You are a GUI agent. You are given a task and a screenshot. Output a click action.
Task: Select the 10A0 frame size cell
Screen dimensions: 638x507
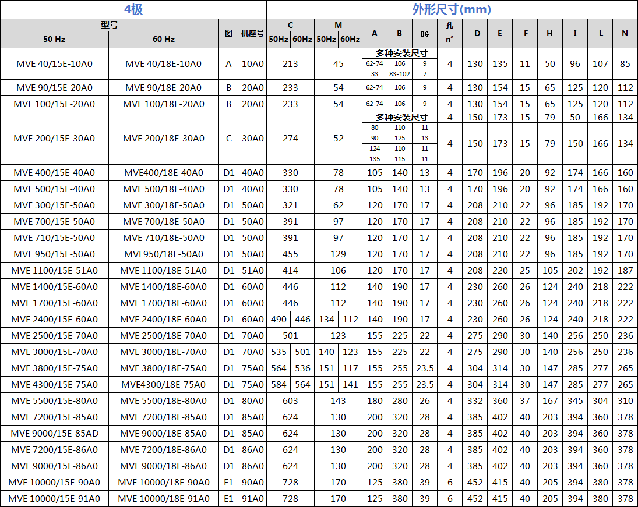(x=253, y=64)
